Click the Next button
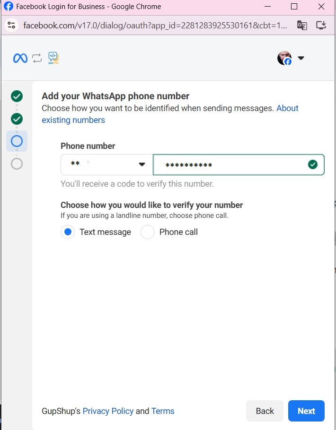This screenshot has height=430, width=336. click(x=306, y=411)
